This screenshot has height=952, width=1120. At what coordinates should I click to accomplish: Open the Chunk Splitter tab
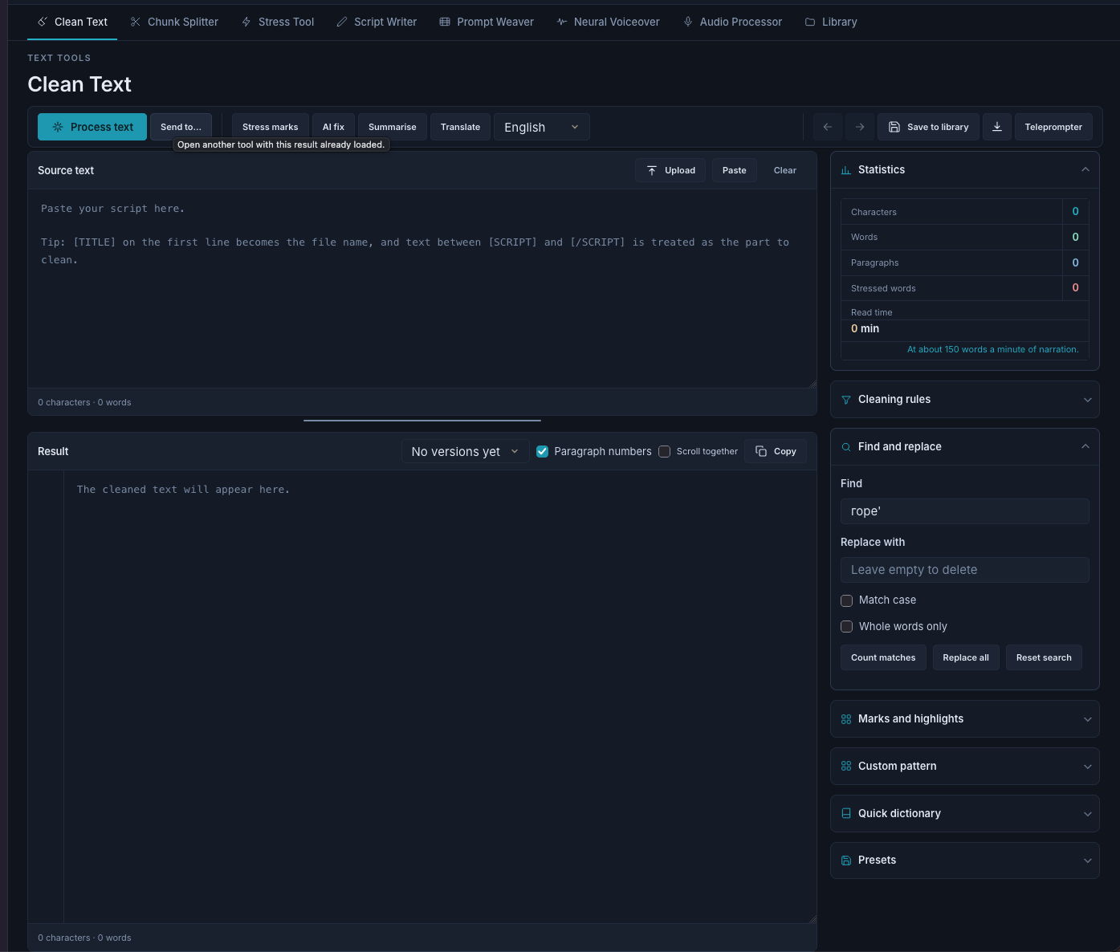[174, 22]
